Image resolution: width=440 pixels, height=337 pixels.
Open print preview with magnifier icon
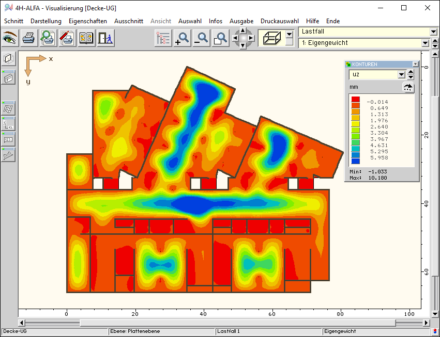coord(48,38)
